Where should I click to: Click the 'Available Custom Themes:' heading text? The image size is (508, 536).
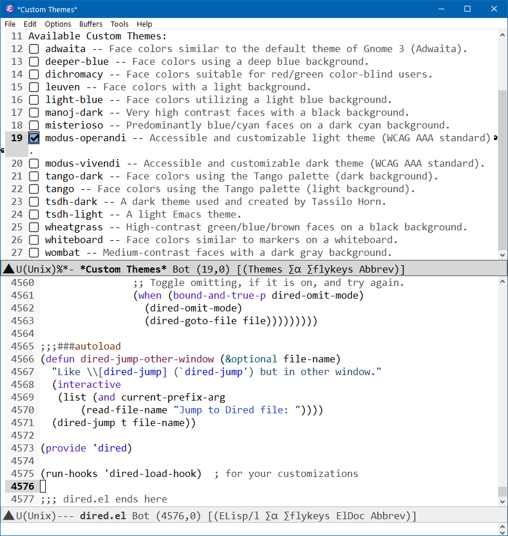click(97, 36)
